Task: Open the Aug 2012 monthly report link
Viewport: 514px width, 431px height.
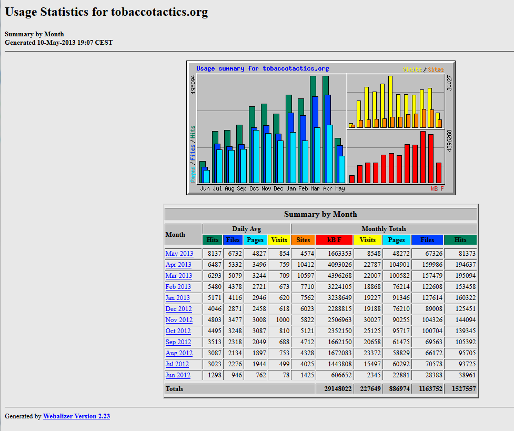Action: (179, 353)
